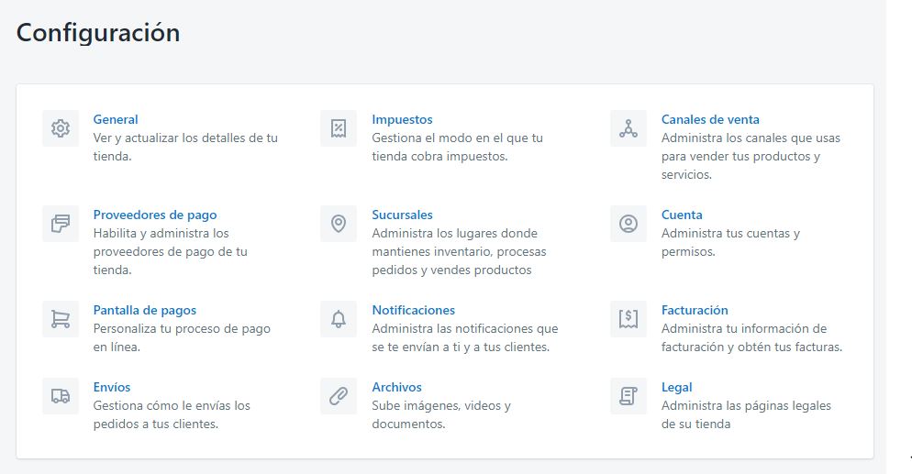Open the Facturación link
Screen dimensions: 912x474
tap(695, 310)
